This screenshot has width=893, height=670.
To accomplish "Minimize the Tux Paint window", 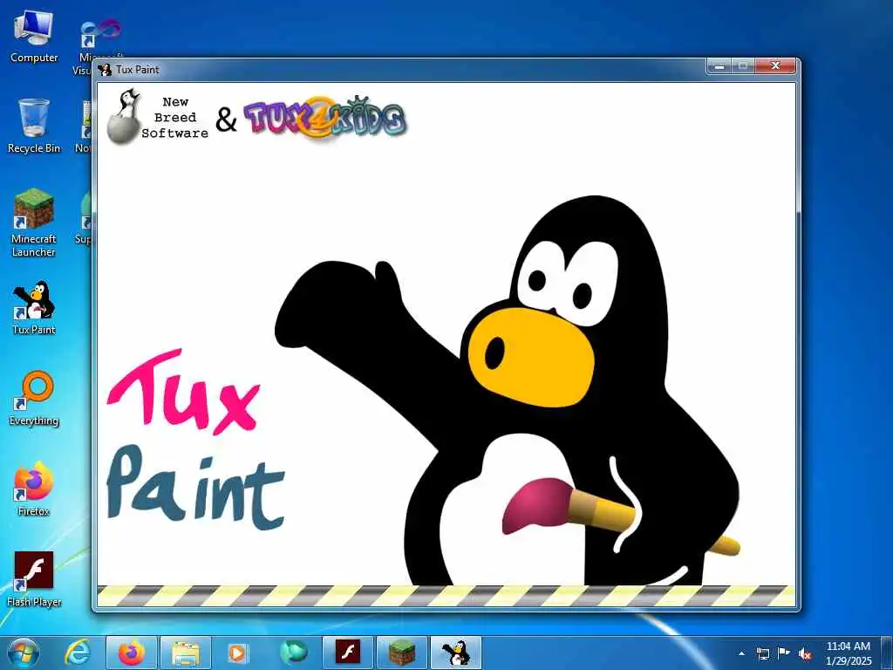I will pos(719,66).
